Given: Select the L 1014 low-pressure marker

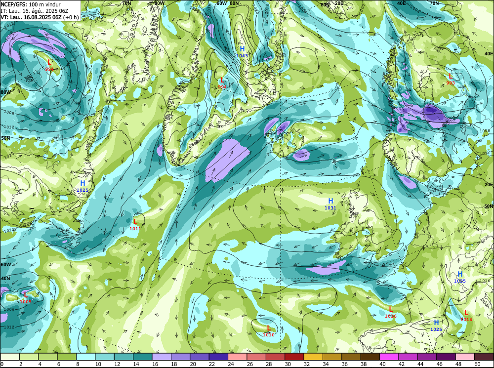Looking at the screenshot, I should click(466, 316).
